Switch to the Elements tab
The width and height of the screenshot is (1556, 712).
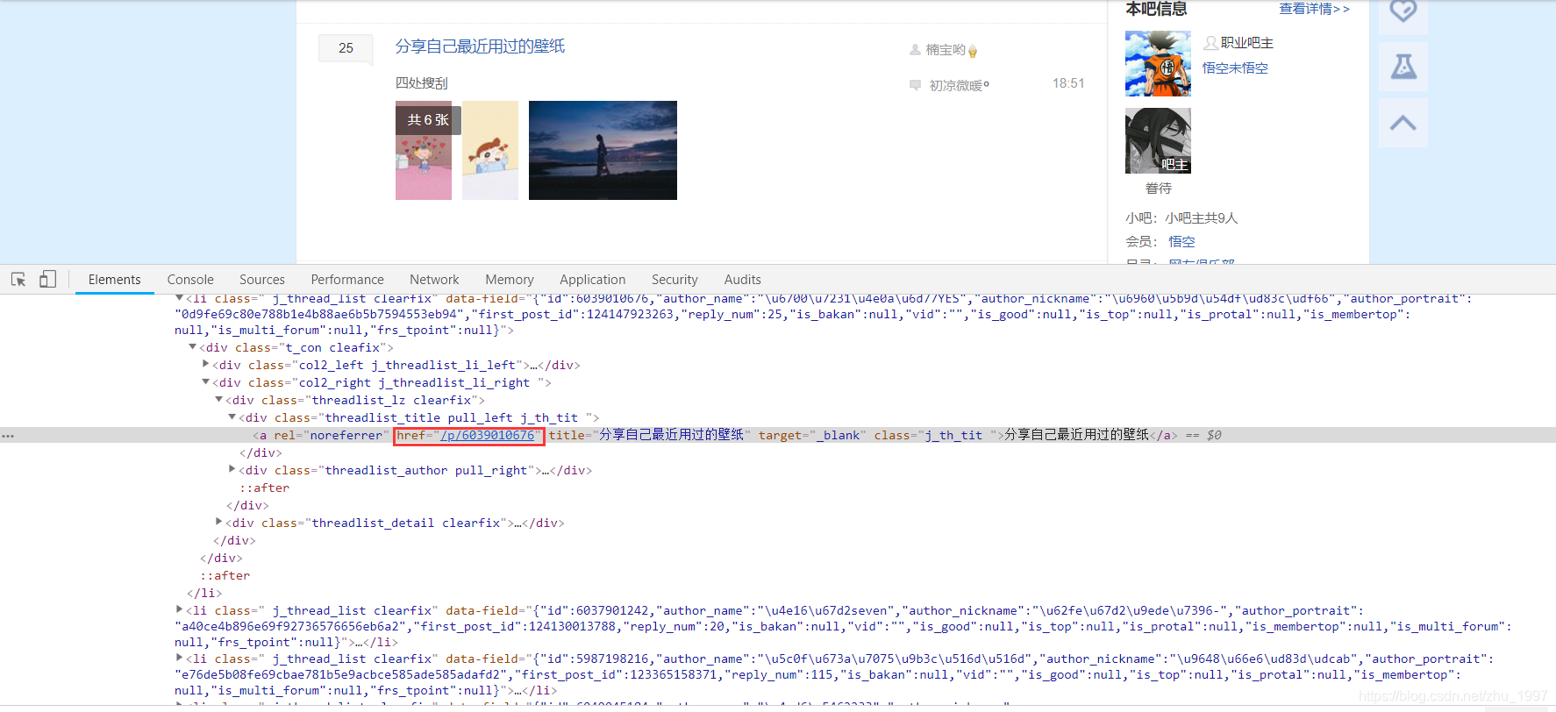click(114, 280)
